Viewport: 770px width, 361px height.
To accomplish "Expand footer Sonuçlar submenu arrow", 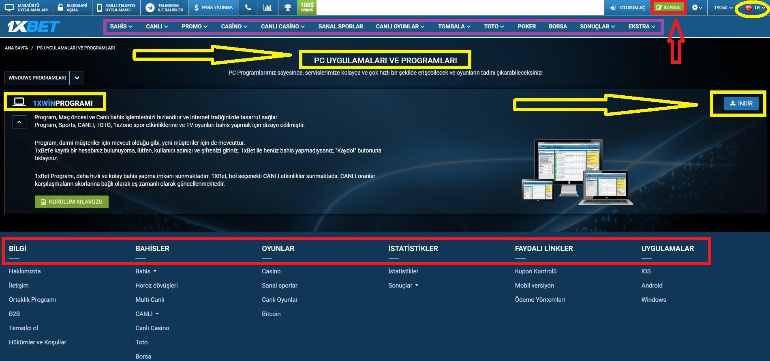I will (417, 286).
